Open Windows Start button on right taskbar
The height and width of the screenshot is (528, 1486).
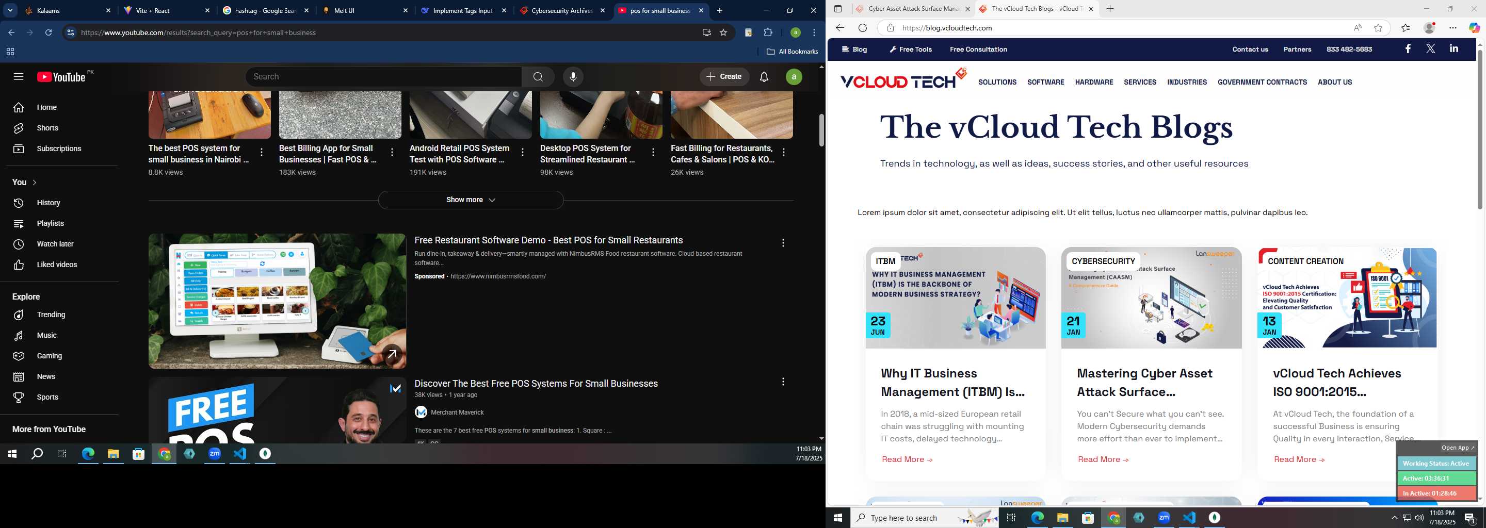838,518
